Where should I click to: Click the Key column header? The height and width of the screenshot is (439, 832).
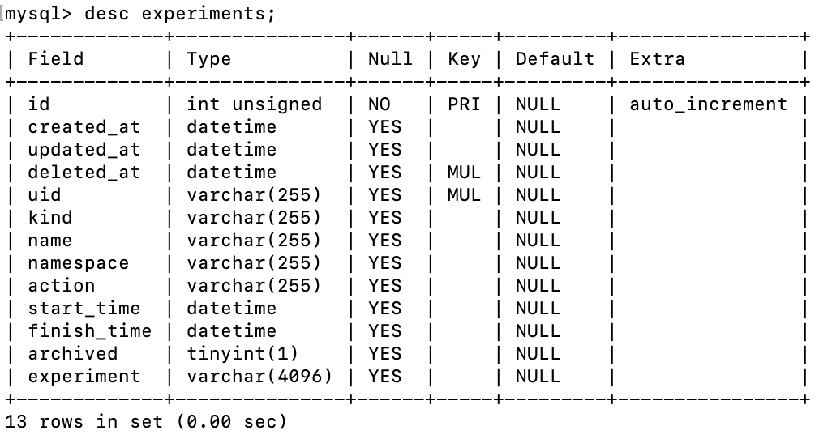[x=464, y=59]
